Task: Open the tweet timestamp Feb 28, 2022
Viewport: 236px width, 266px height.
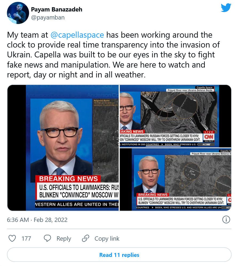Action: pyautogui.click(x=37, y=220)
